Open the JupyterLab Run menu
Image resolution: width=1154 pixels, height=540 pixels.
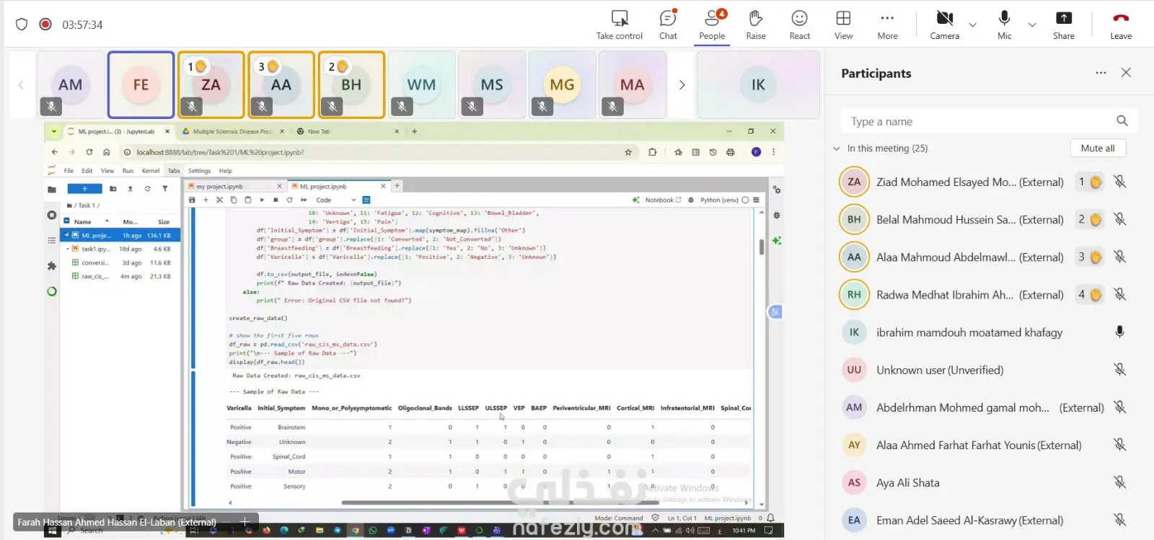[128, 171]
